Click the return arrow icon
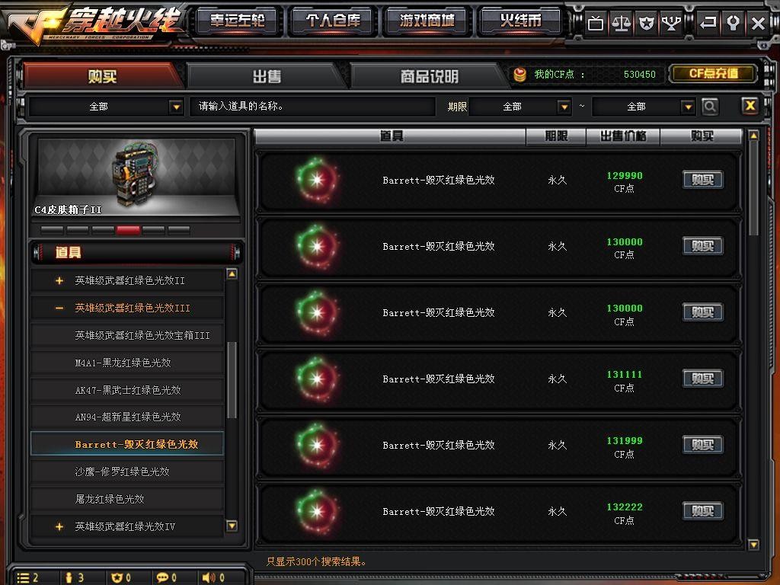 pyautogui.click(x=708, y=23)
